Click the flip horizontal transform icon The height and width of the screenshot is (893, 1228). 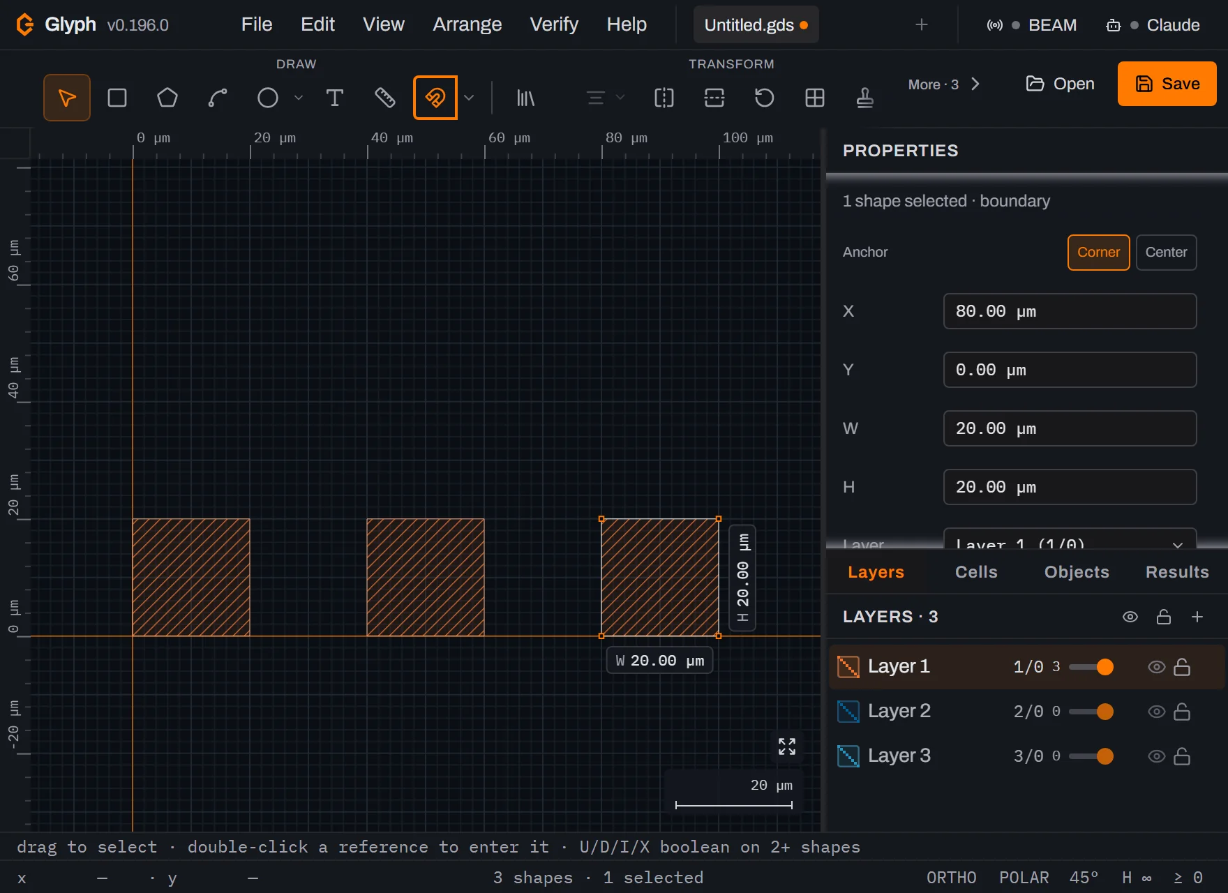[664, 98]
